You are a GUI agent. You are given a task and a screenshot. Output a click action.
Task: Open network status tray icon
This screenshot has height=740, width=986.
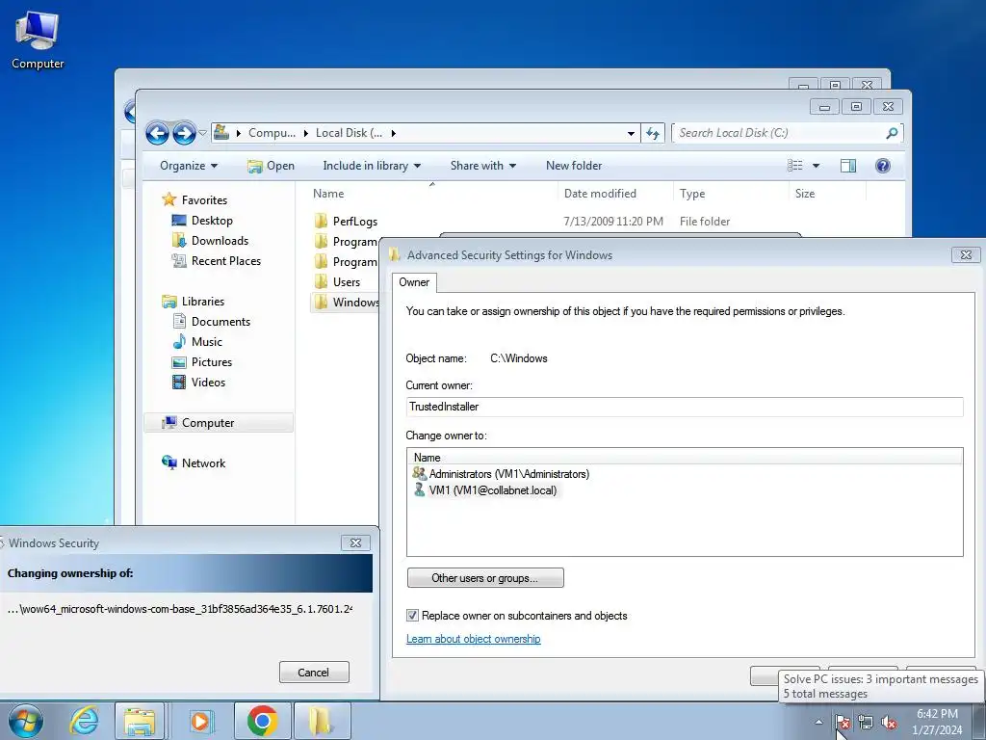coord(866,722)
